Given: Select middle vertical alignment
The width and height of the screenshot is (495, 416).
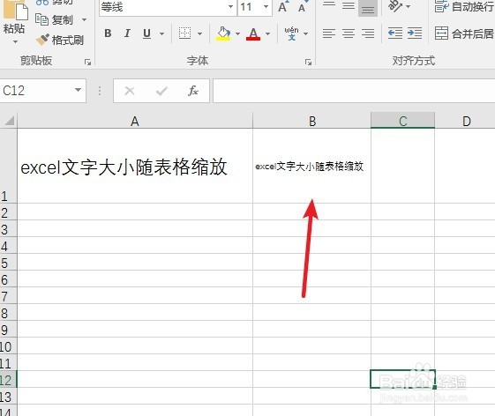Looking at the screenshot, I should tap(349, 6).
